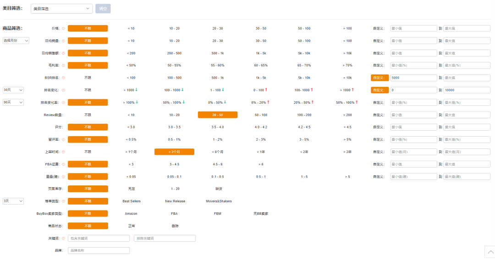
Task: Toggle the selected 20 - 50 Review数量 option
Action: pos(218,115)
